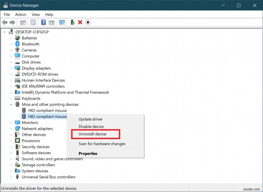Click the Scan for hardware changes icon
Image resolution: width=263 pixels, height=192 pixels.
point(62,22)
